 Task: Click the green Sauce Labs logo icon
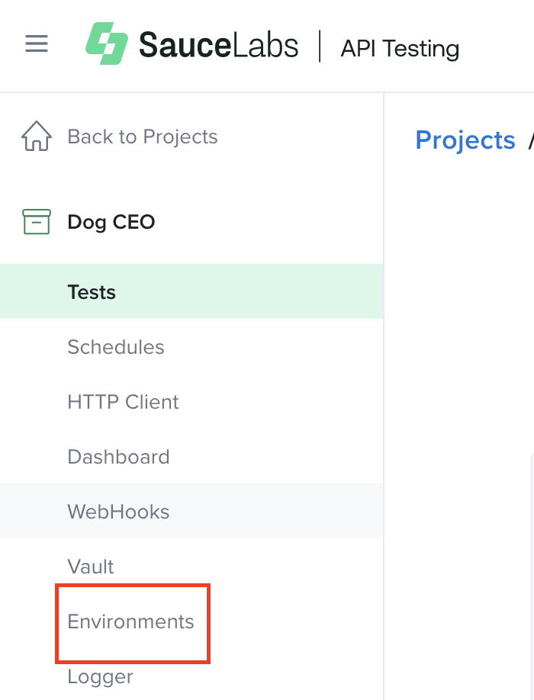[106, 43]
